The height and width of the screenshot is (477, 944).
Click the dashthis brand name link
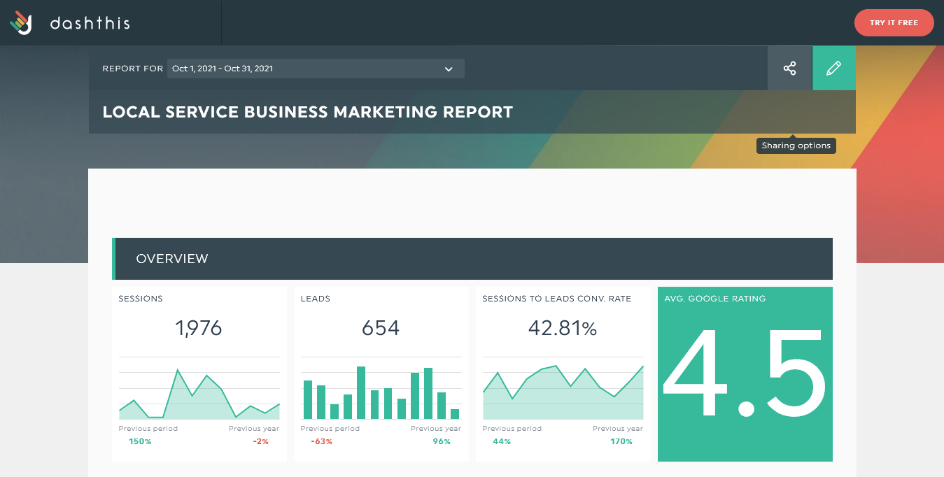[90, 23]
